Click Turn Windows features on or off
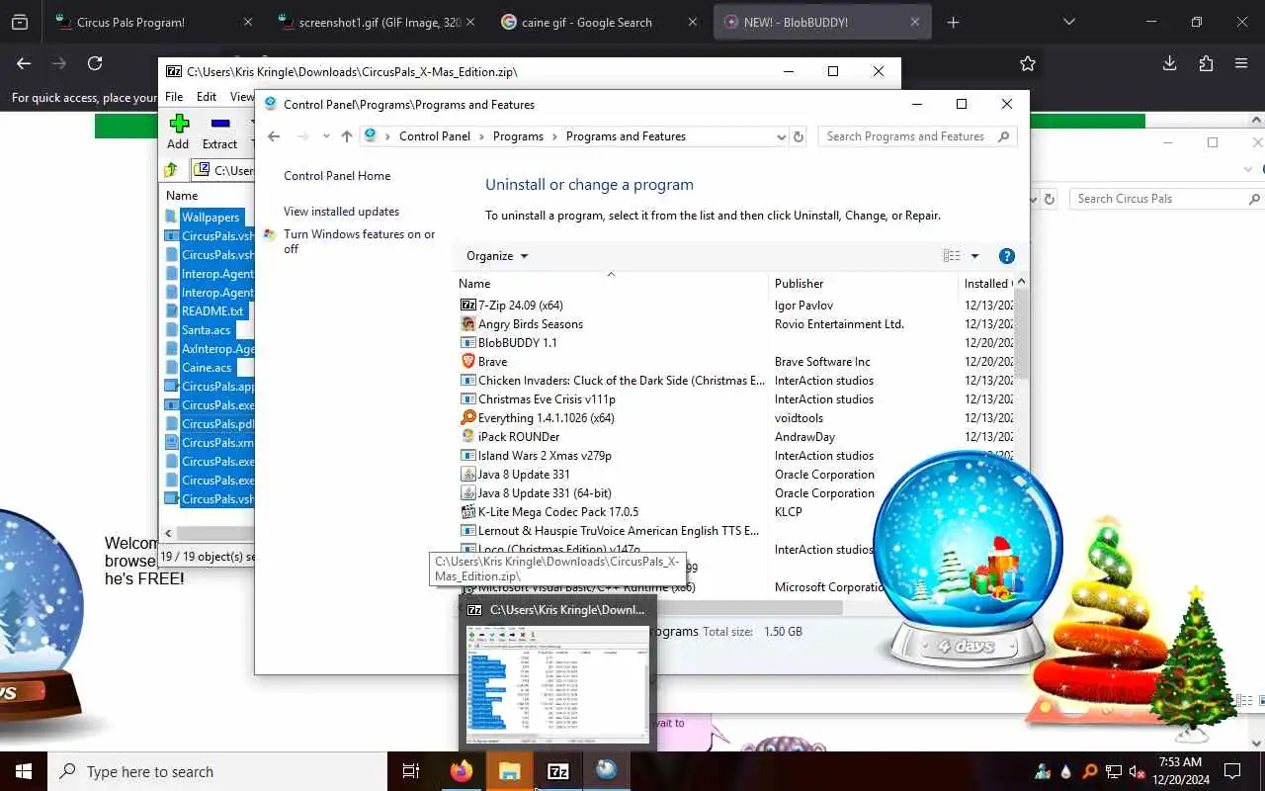 (x=359, y=241)
